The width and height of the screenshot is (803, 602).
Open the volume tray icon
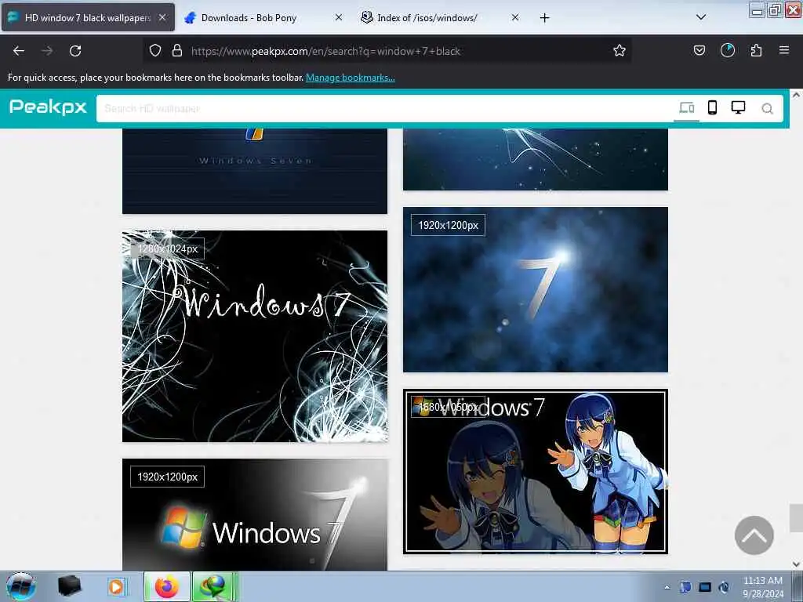click(724, 587)
